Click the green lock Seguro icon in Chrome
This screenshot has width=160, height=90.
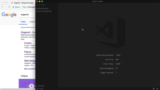click(x=13, y=7)
